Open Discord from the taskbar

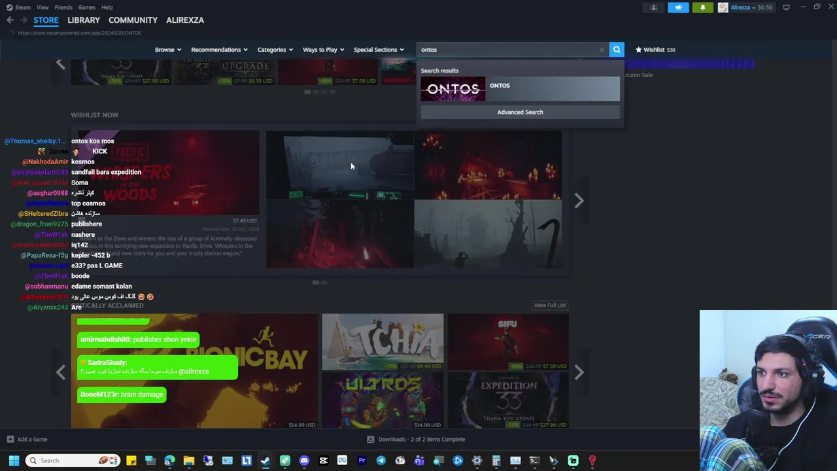coord(304,461)
